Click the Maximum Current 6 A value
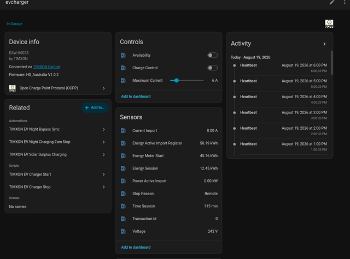 coord(215,80)
